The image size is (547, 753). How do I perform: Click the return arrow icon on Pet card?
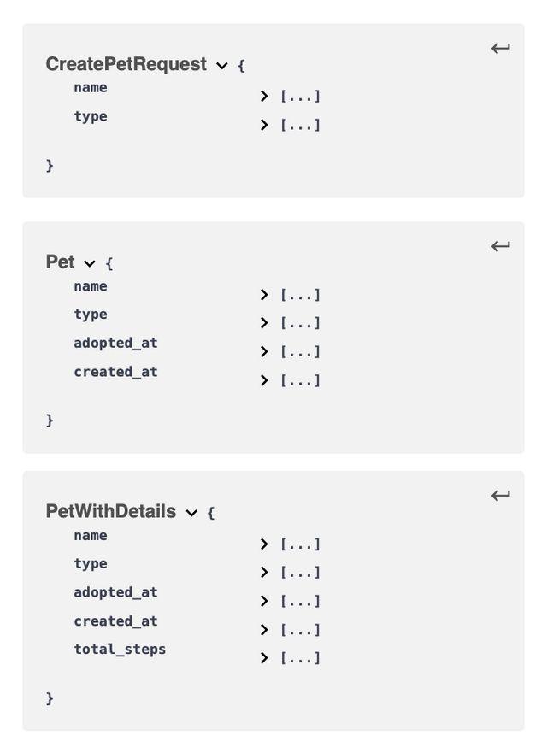click(x=500, y=246)
